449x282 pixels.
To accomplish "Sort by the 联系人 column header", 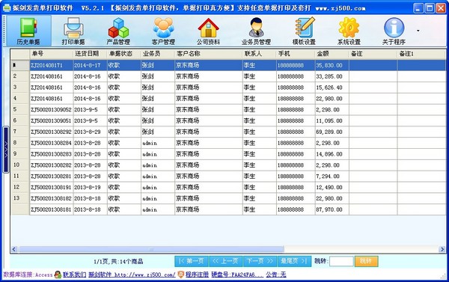I will 260,54.
